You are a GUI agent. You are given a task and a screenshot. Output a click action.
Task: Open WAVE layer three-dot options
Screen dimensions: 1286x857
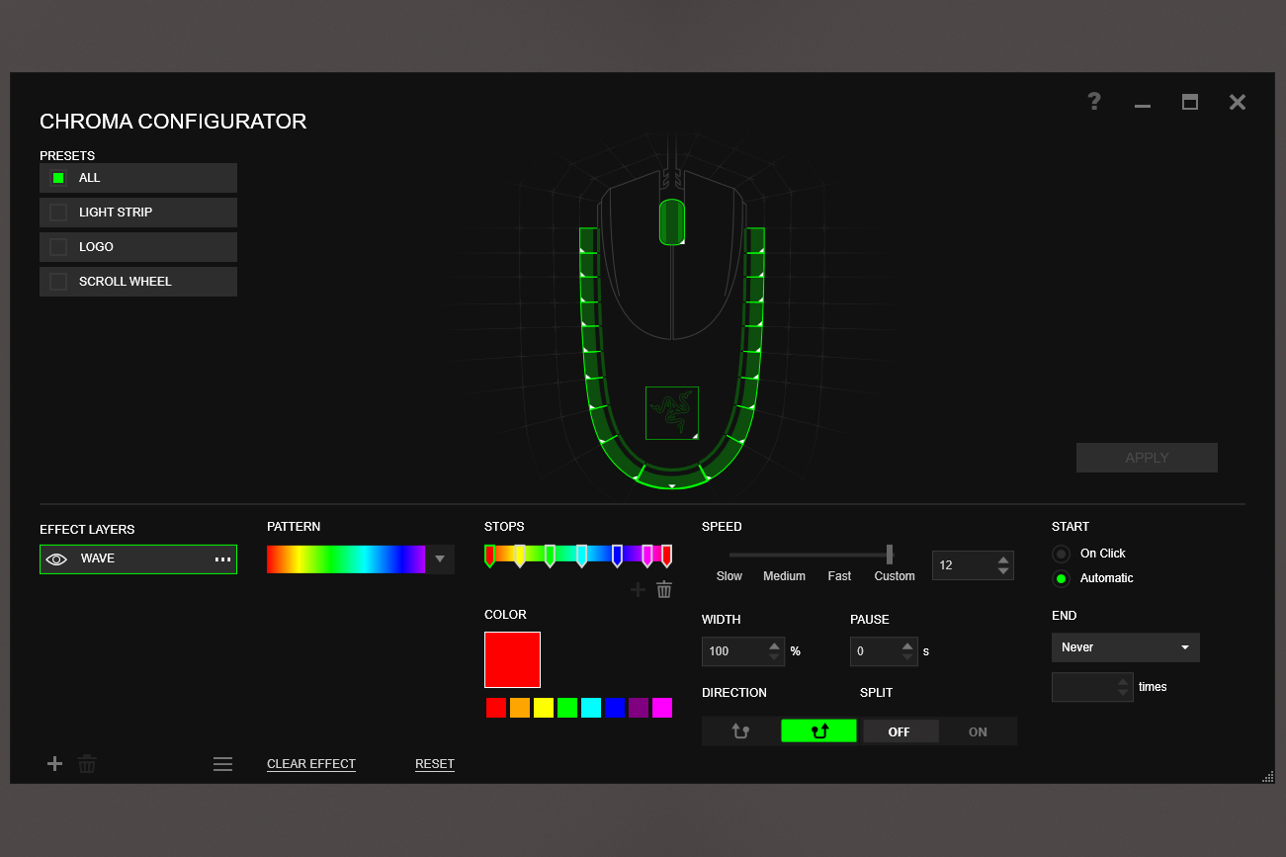click(222, 559)
